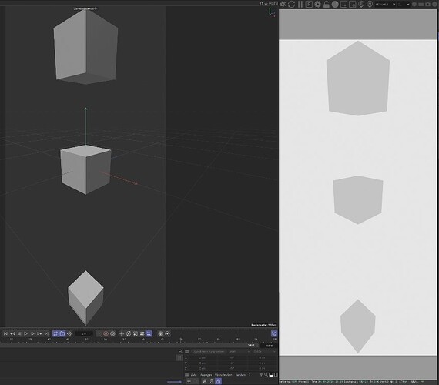The width and height of the screenshot is (439, 385).
Task: Click the Z size value field
Action: coord(263,368)
